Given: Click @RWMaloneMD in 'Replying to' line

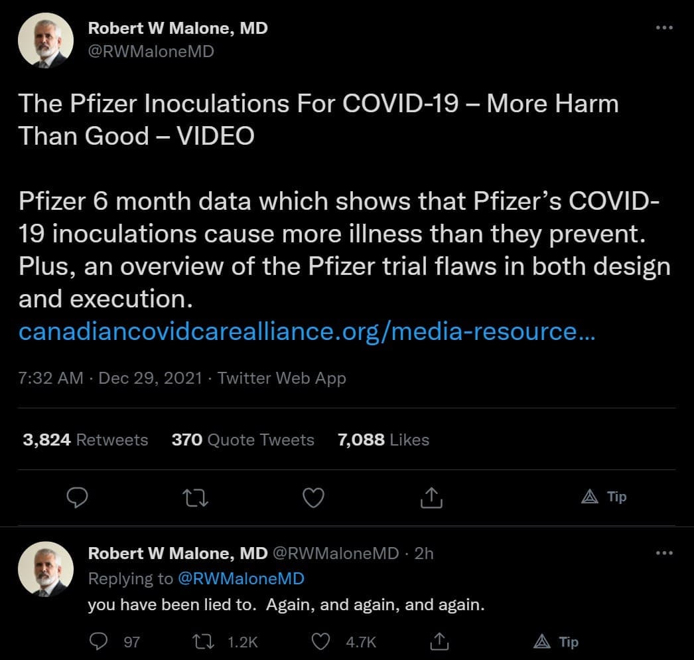Looking at the screenshot, I should [x=241, y=578].
